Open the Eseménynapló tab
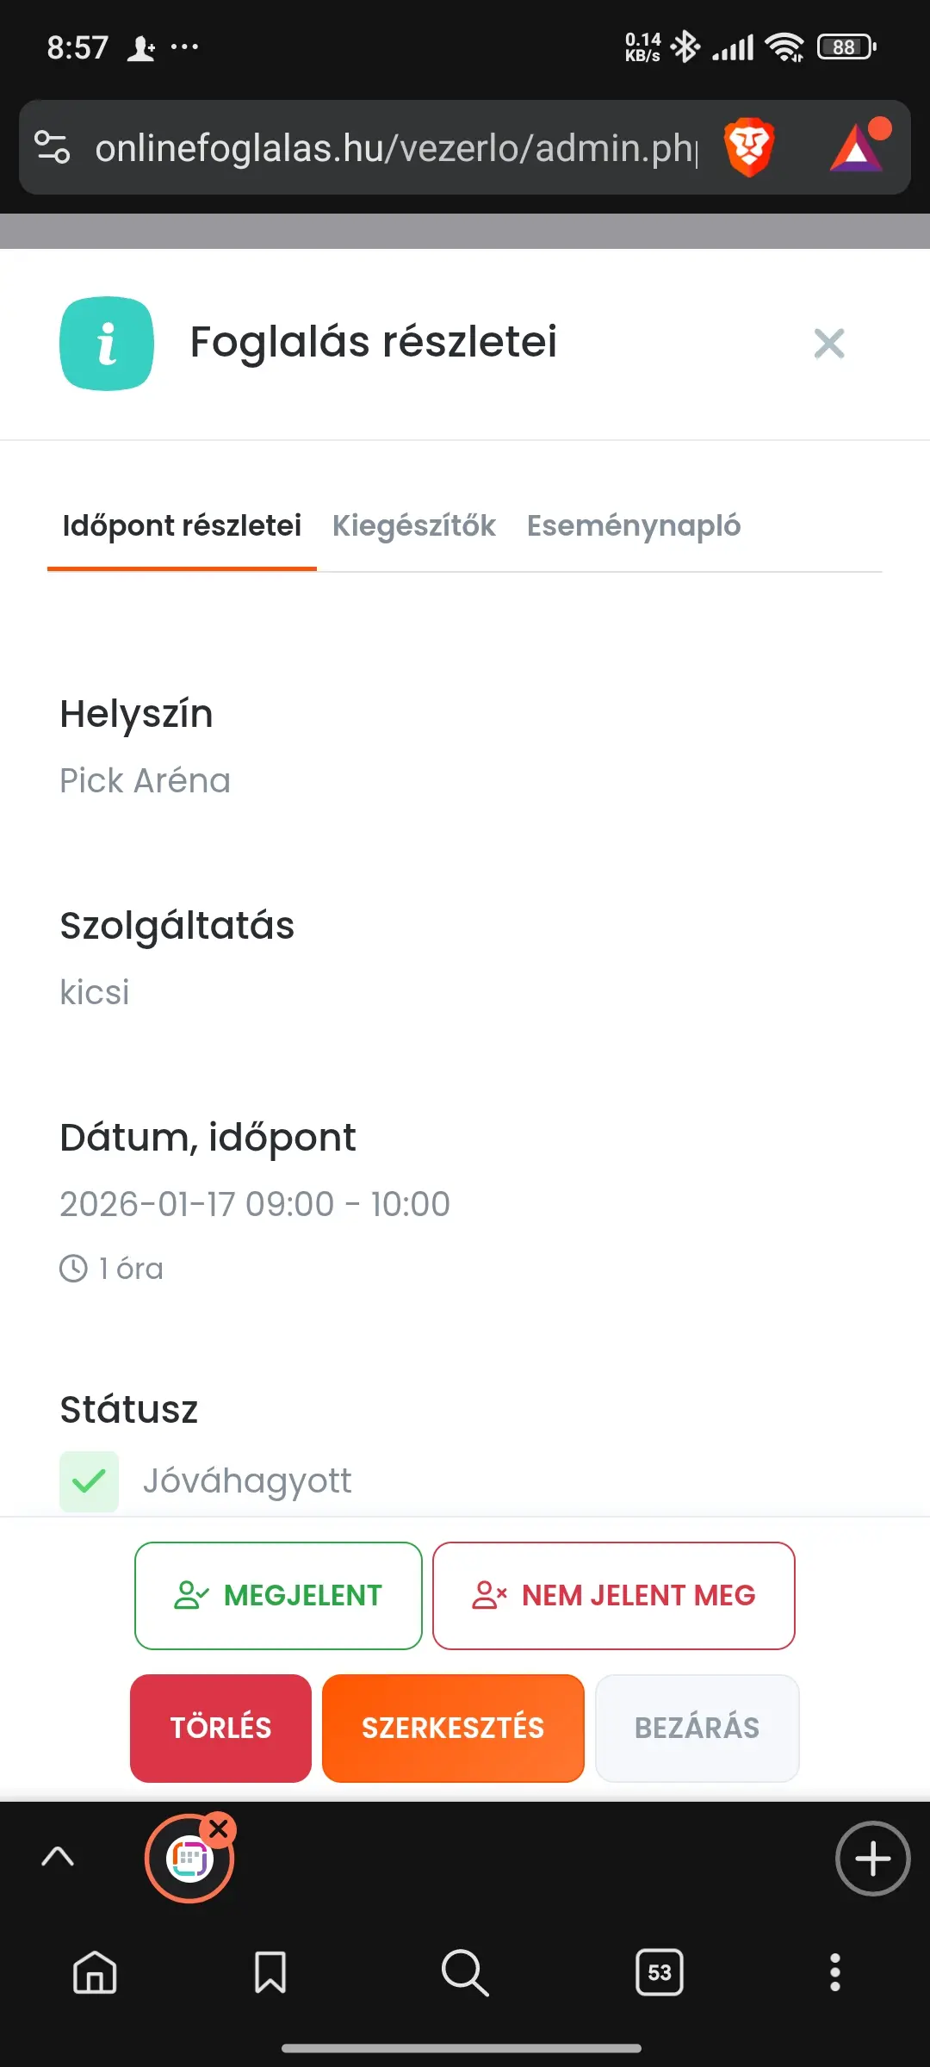Screen dimensions: 930x2067 pyautogui.click(x=634, y=525)
